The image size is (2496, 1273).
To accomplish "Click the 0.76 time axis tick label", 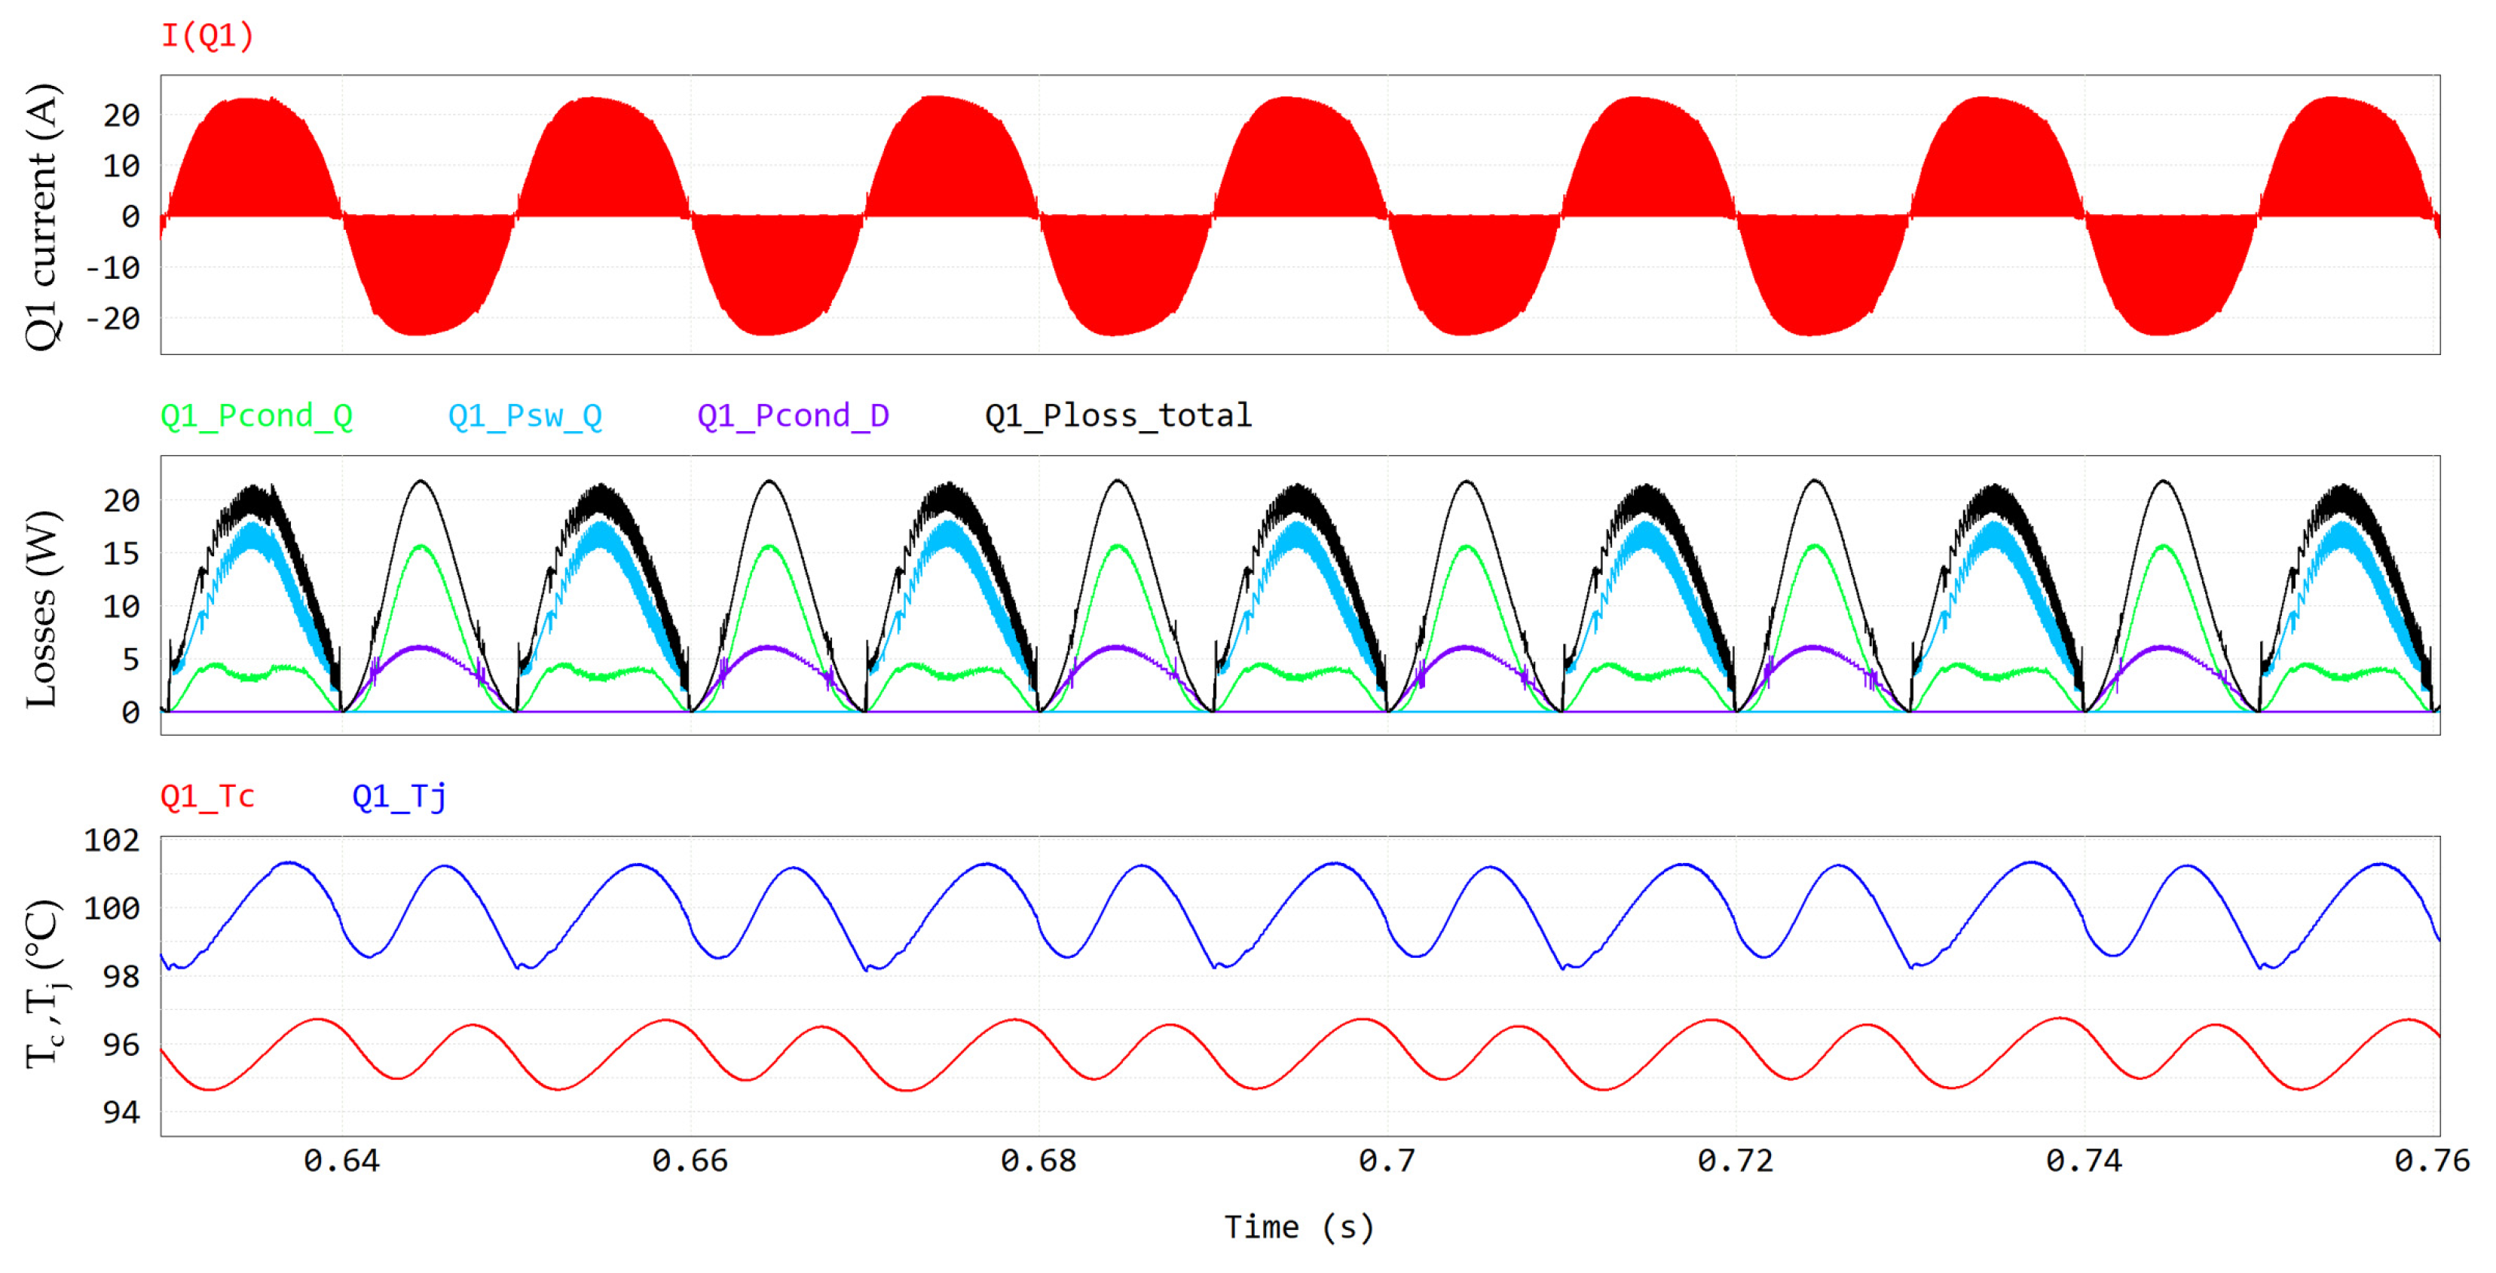I will [x=2431, y=1161].
